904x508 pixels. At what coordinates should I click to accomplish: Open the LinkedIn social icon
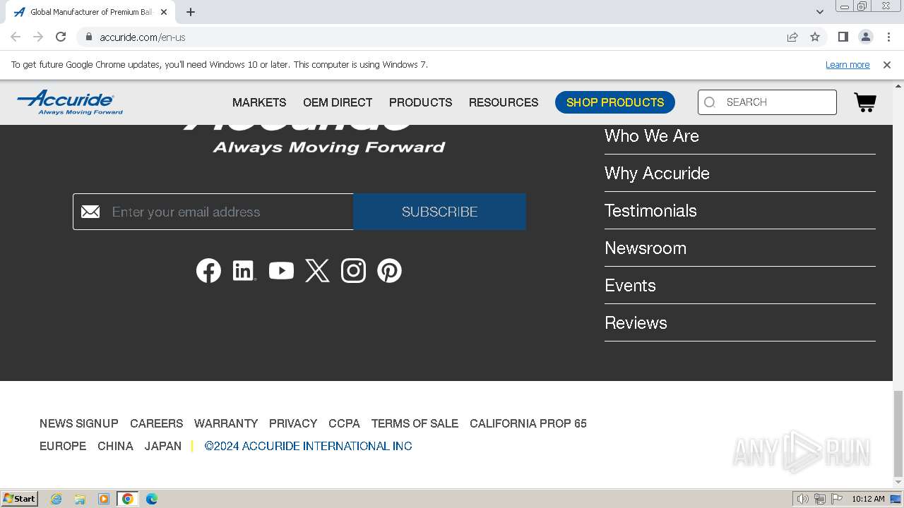[x=244, y=271]
